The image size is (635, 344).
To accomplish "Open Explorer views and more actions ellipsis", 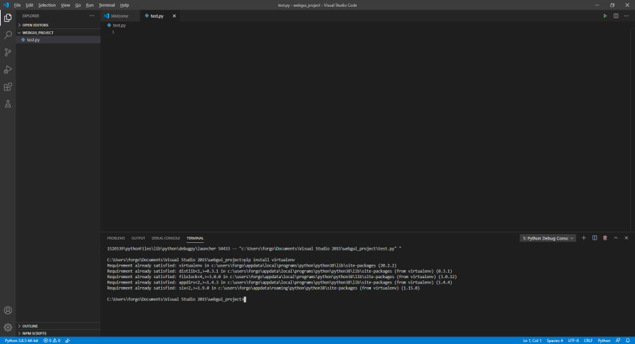I will 92,16.
